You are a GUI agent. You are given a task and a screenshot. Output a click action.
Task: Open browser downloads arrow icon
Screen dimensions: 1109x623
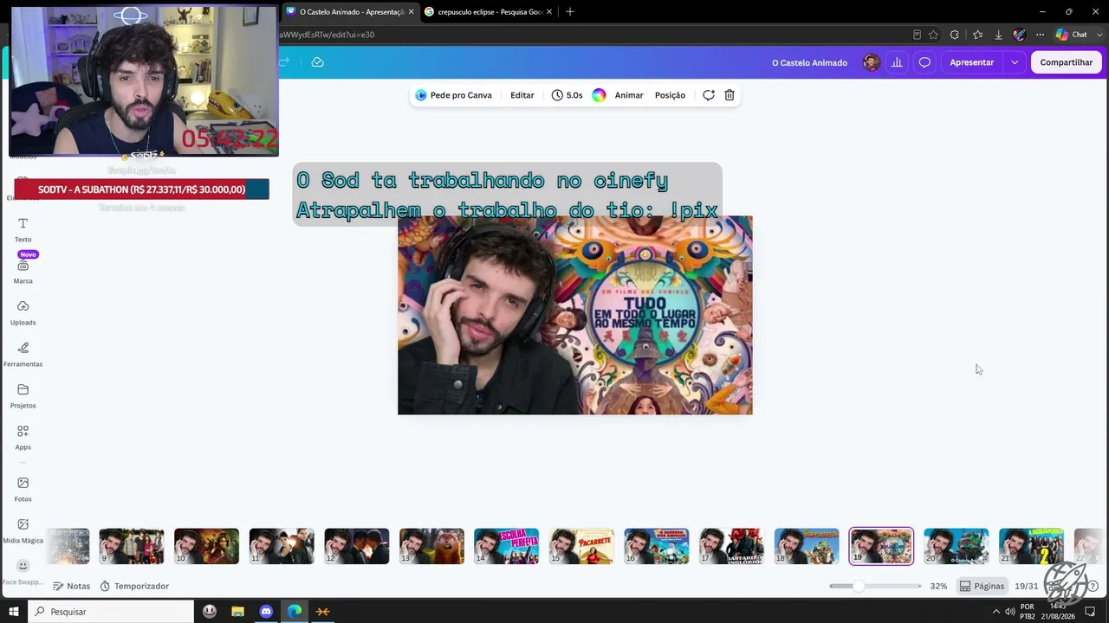click(998, 35)
